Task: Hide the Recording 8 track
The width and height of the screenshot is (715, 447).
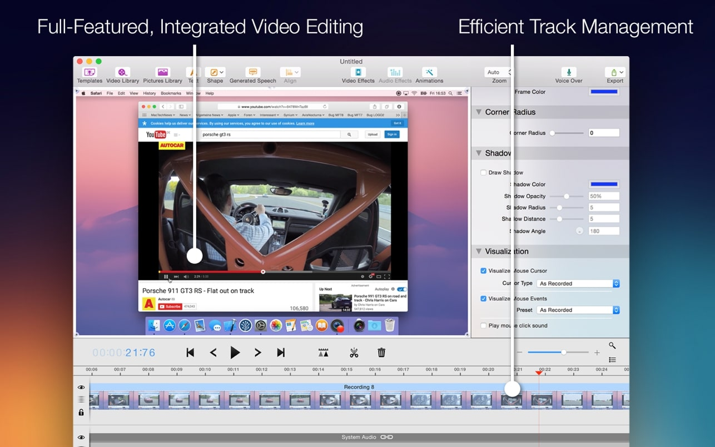Action: [81, 388]
